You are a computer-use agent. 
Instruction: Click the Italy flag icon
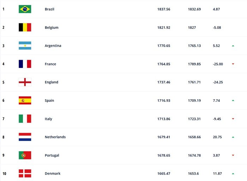(25, 119)
